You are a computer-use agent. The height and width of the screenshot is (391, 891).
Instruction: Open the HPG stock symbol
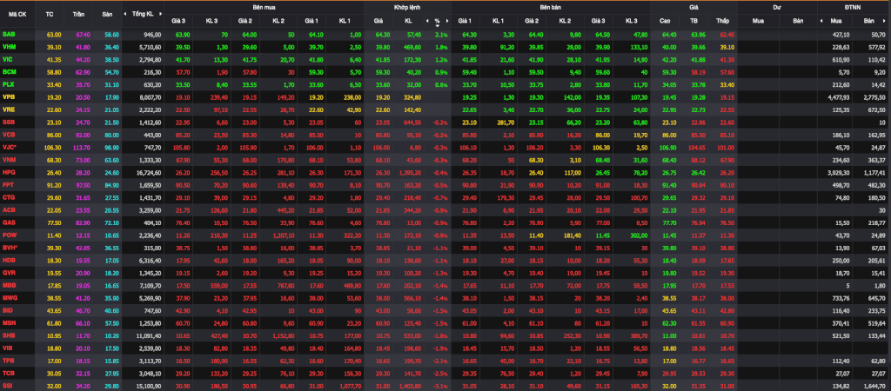pyautogui.click(x=9, y=171)
